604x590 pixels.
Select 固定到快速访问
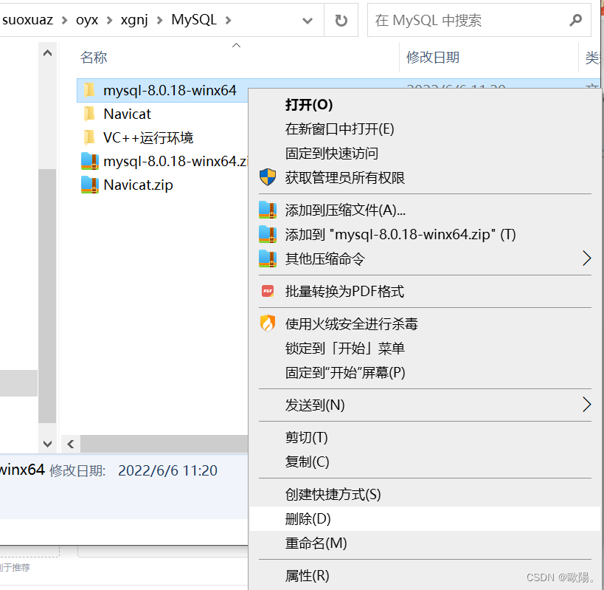pos(425,154)
